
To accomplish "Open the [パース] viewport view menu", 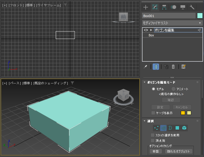I will pos(15,83).
